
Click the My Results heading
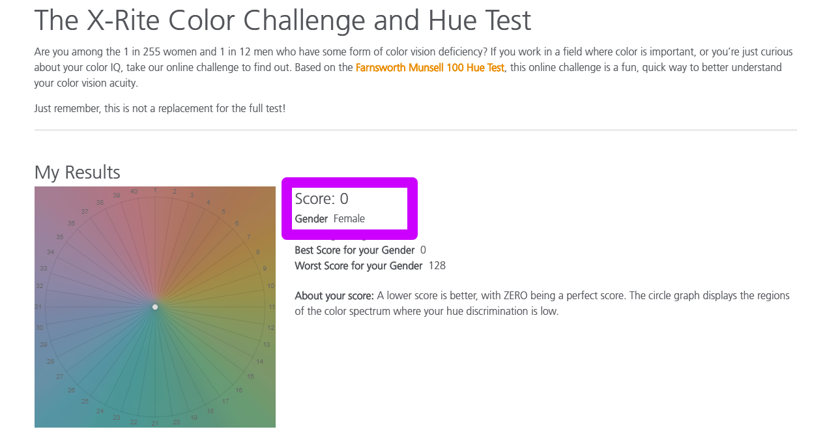tap(77, 172)
